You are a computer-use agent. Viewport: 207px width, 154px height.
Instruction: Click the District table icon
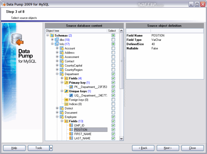click(61, 108)
